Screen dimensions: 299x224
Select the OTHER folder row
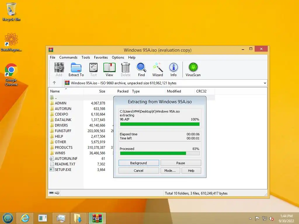[81, 142]
